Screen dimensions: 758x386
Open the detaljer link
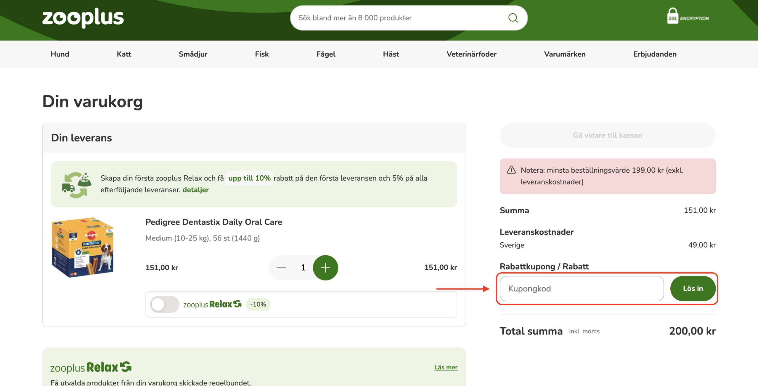coord(195,190)
